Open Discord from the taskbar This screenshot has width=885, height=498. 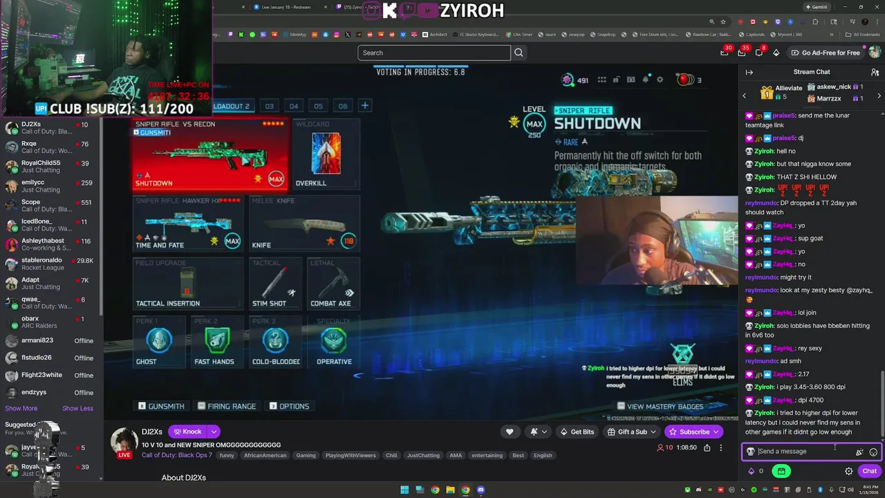click(481, 490)
